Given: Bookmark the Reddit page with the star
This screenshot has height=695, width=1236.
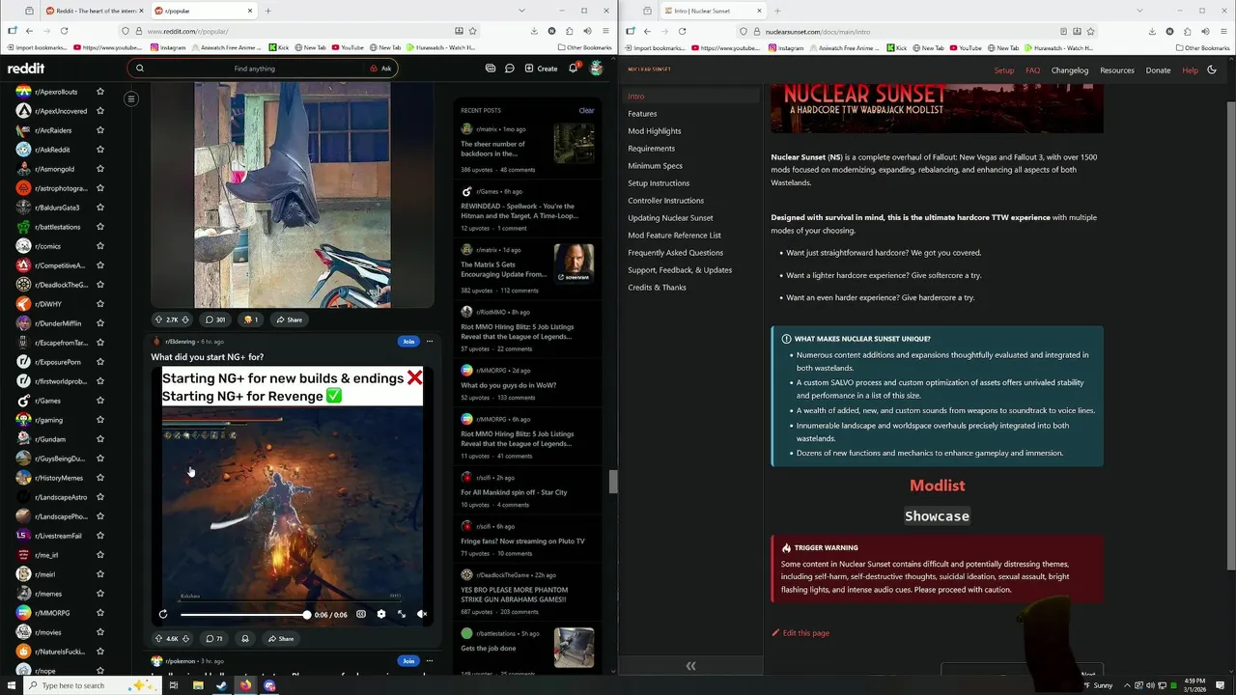Looking at the screenshot, I should coord(472,31).
